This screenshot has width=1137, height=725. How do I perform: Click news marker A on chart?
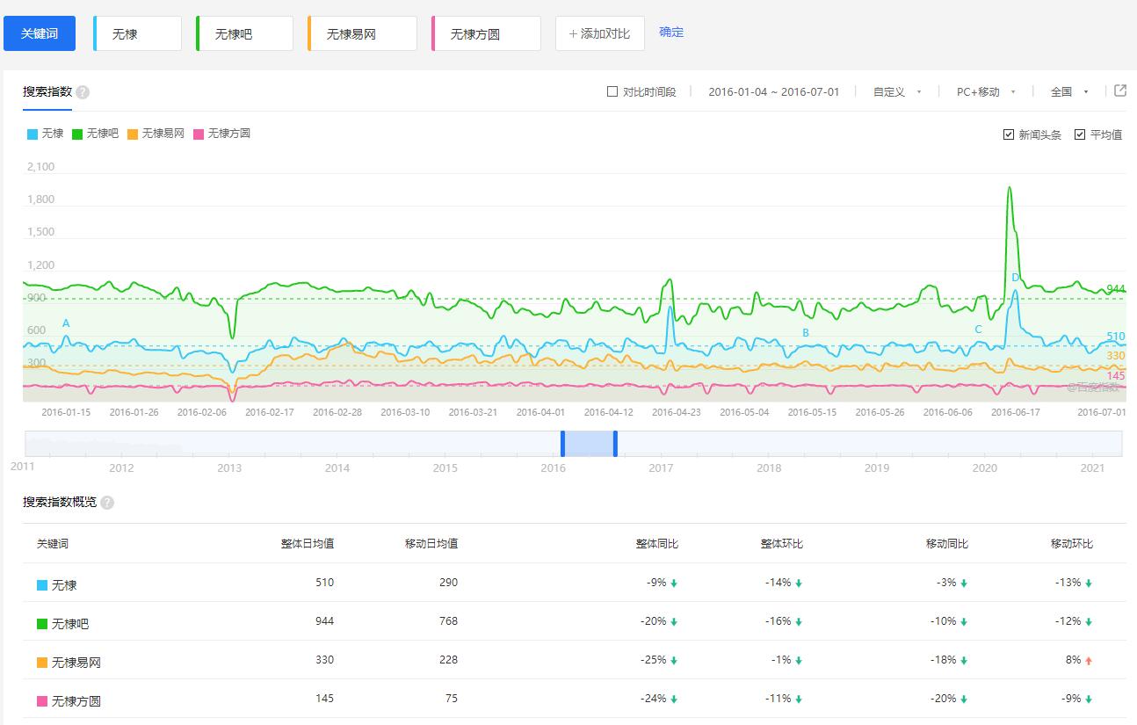[66, 323]
